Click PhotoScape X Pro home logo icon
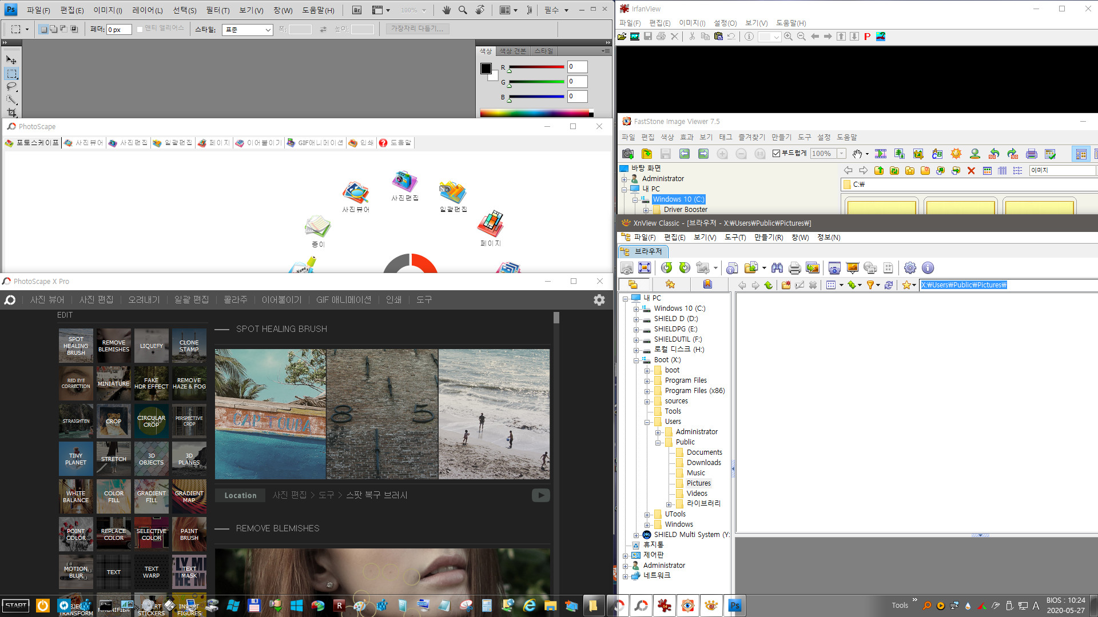Screen dimensions: 1098x617 (x=10, y=300)
